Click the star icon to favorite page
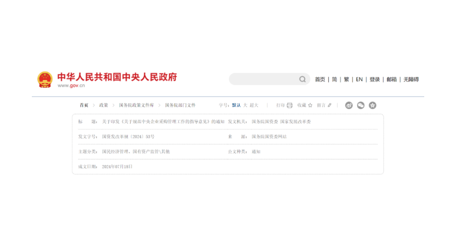Image resolution: width=453 pixels, height=234 pixels. (x=310, y=105)
